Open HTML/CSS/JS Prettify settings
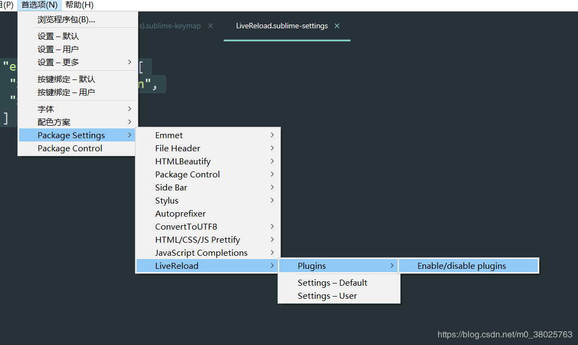Viewport: 578px width, 345px height. tap(208, 240)
